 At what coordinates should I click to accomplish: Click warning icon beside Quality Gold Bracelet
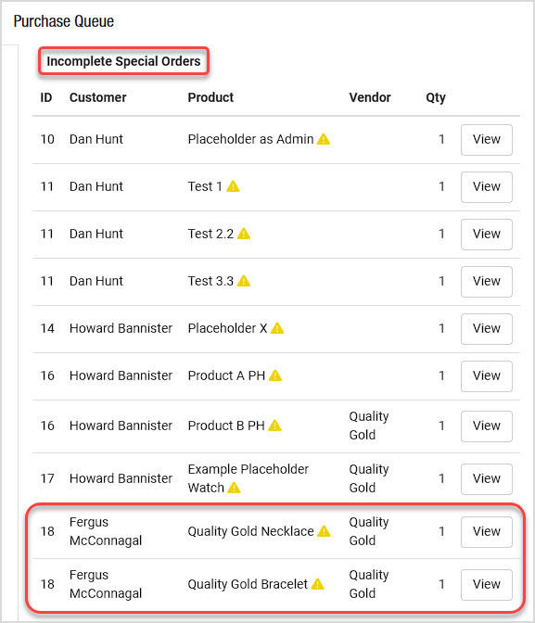(318, 584)
